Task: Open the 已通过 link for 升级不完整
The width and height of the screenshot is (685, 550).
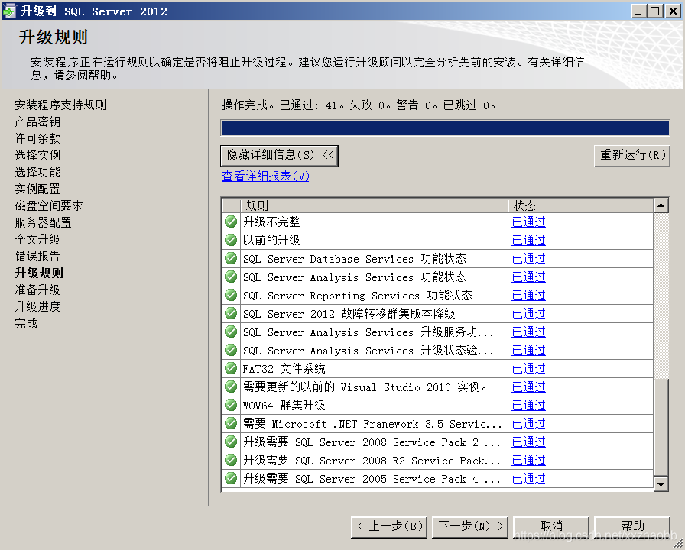Action: [528, 222]
